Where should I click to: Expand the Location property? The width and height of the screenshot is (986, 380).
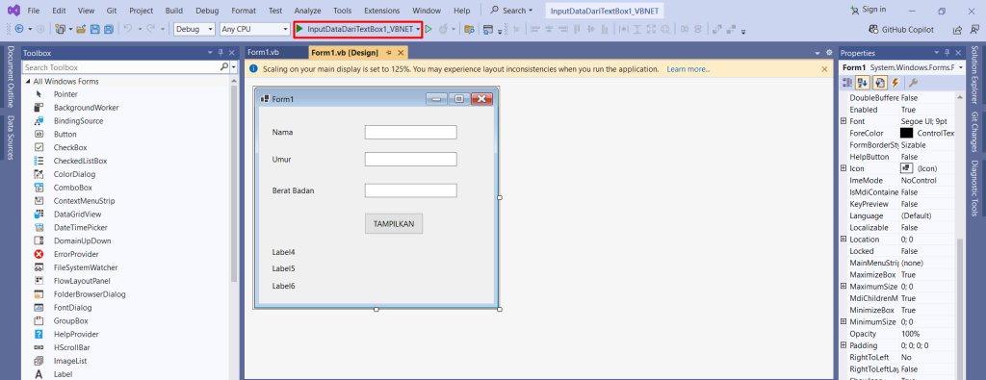(x=843, y=239)
